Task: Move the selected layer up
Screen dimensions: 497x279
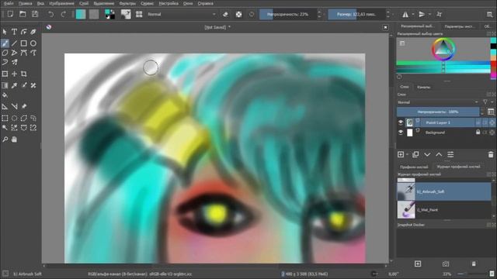Action: pyautogui.click(x=439, y=154)
